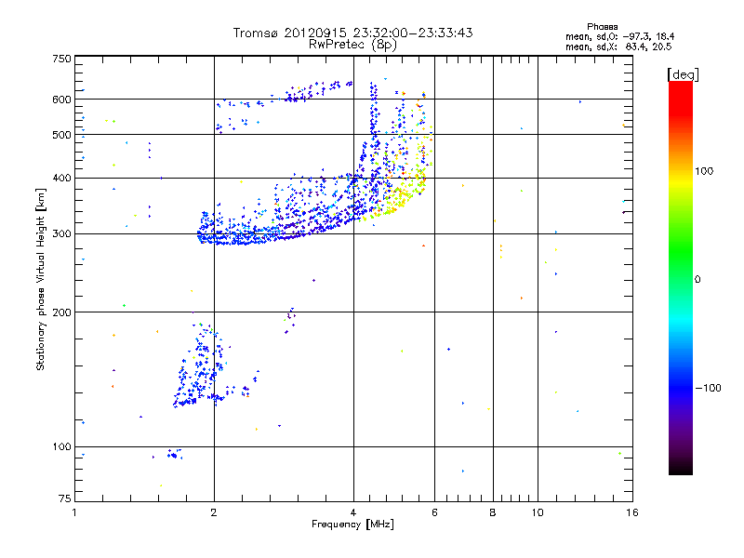Click the yellow-green X-mode cluster near 5 MHz
744x558 pixels.
pos(401,197)
